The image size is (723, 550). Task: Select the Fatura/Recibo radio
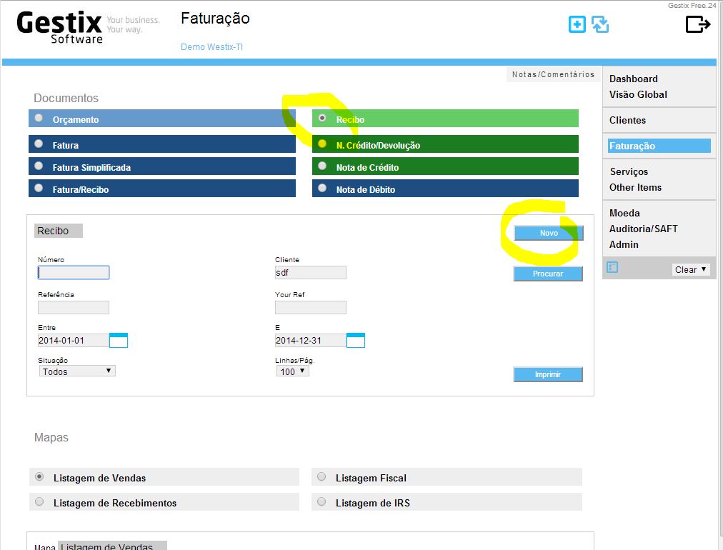tap(39, 188)
